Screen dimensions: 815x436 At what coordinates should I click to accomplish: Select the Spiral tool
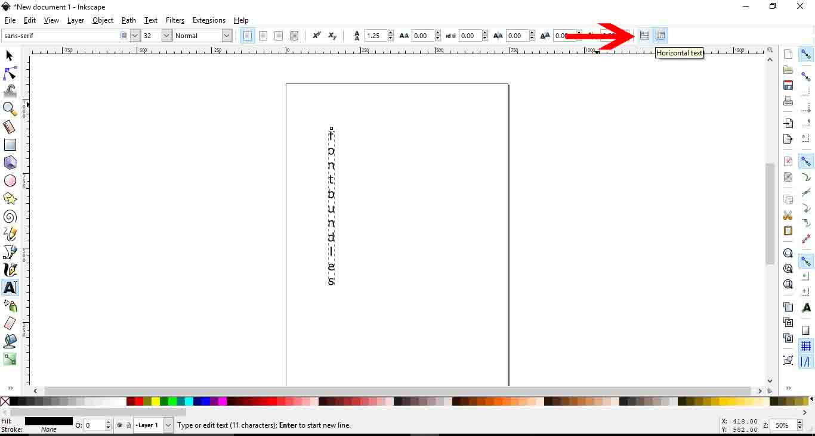10,217
